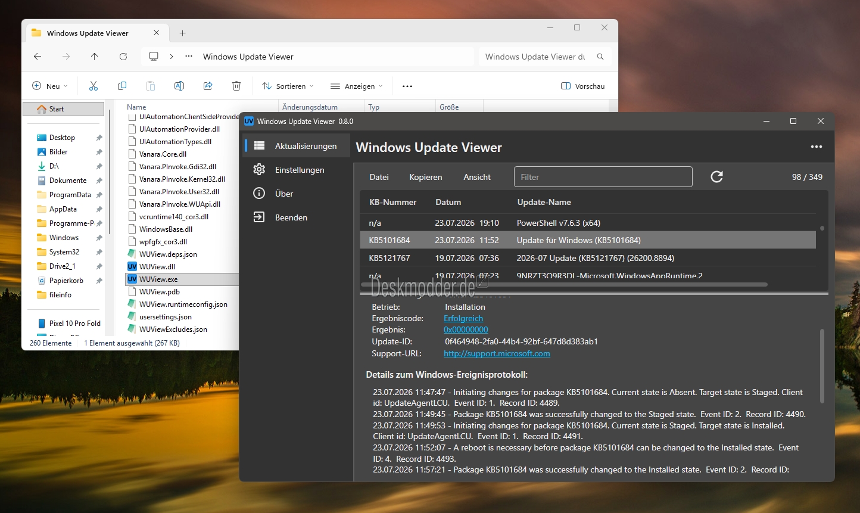This screenshot has width=860, height=513.
Task: Open the Neu dropdown in Explorer
Action: 50,86
